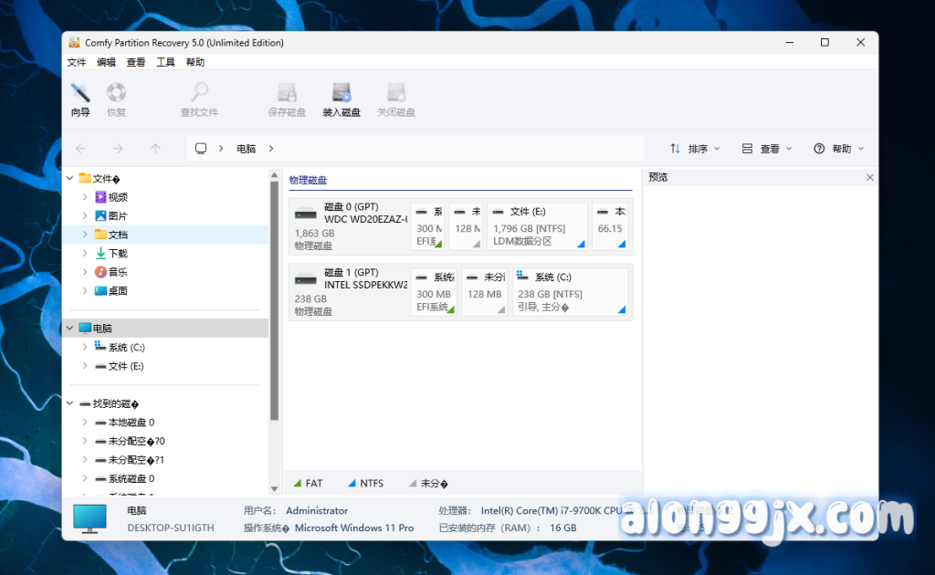Select 磁盘 1 INTEL SSD disk

pyautogui.click(x=349, y=292)
